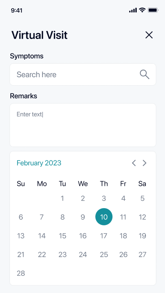The height and width of the screenshot is (293, 165).
Task: Focus the Symptoms search field
Action: [83, 74]
